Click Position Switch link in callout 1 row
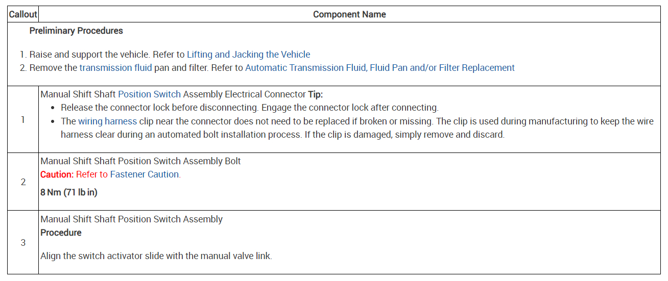Screen dimensions: 668x281 149,94
